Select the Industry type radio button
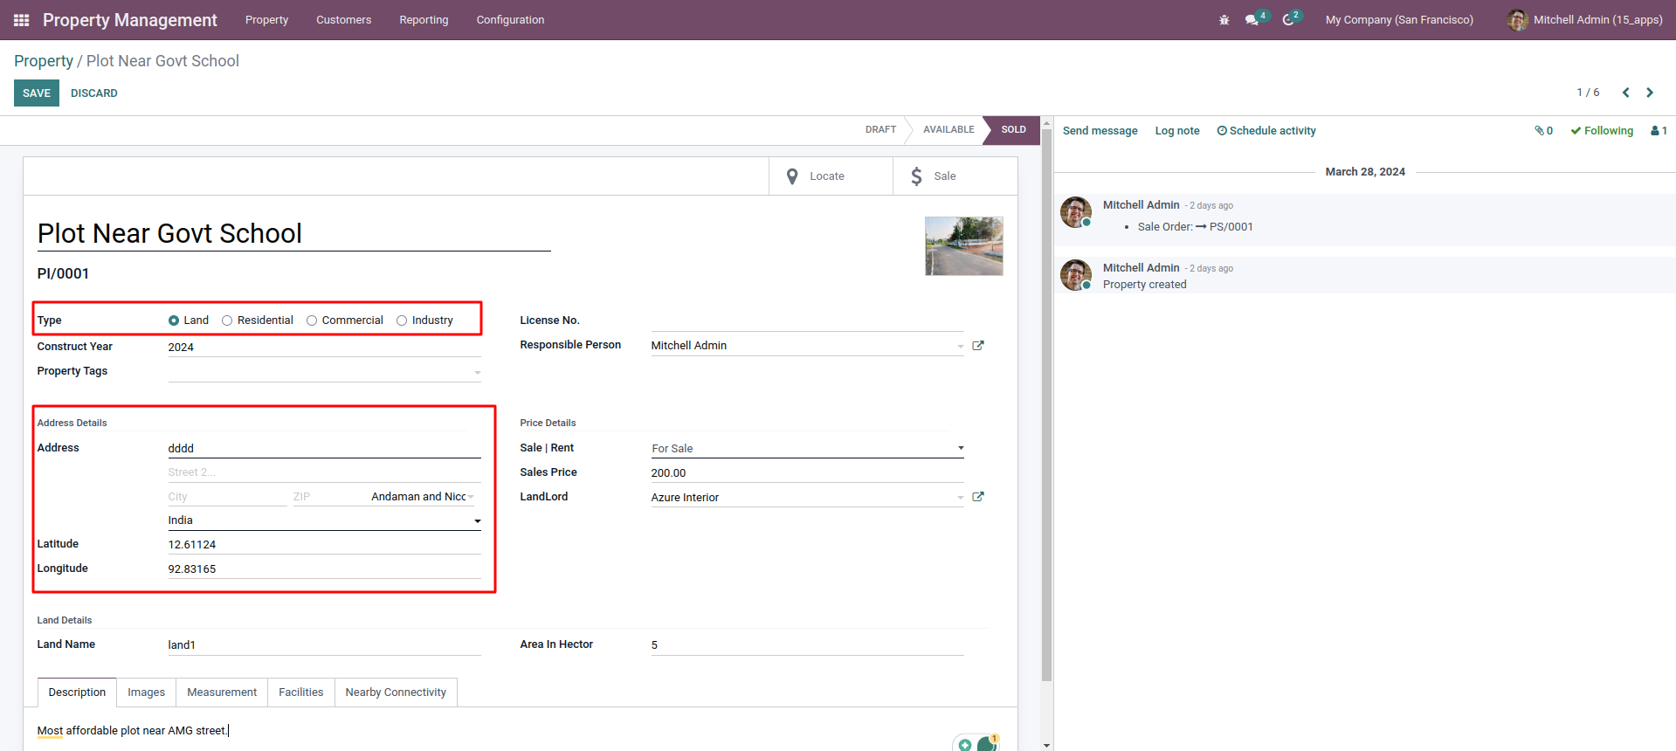The height and width of the screenshot is (751, 1676). coord(402,320)
